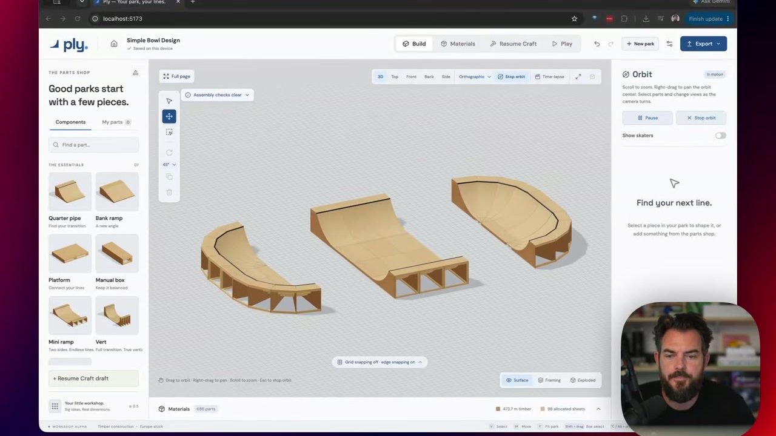Click the workshop grid dots icon
The height and width of the screenshot is (436, 776).
click(55, 406)
